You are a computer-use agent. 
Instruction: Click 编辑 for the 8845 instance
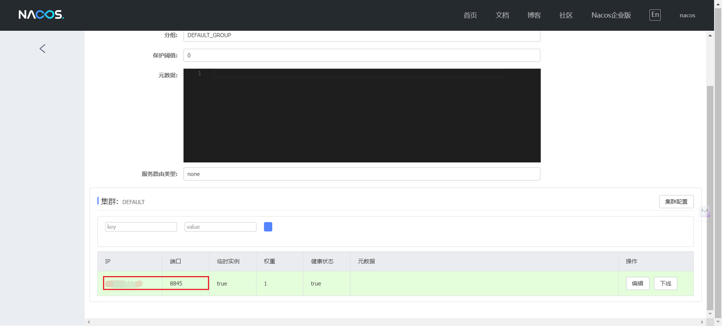637,283
